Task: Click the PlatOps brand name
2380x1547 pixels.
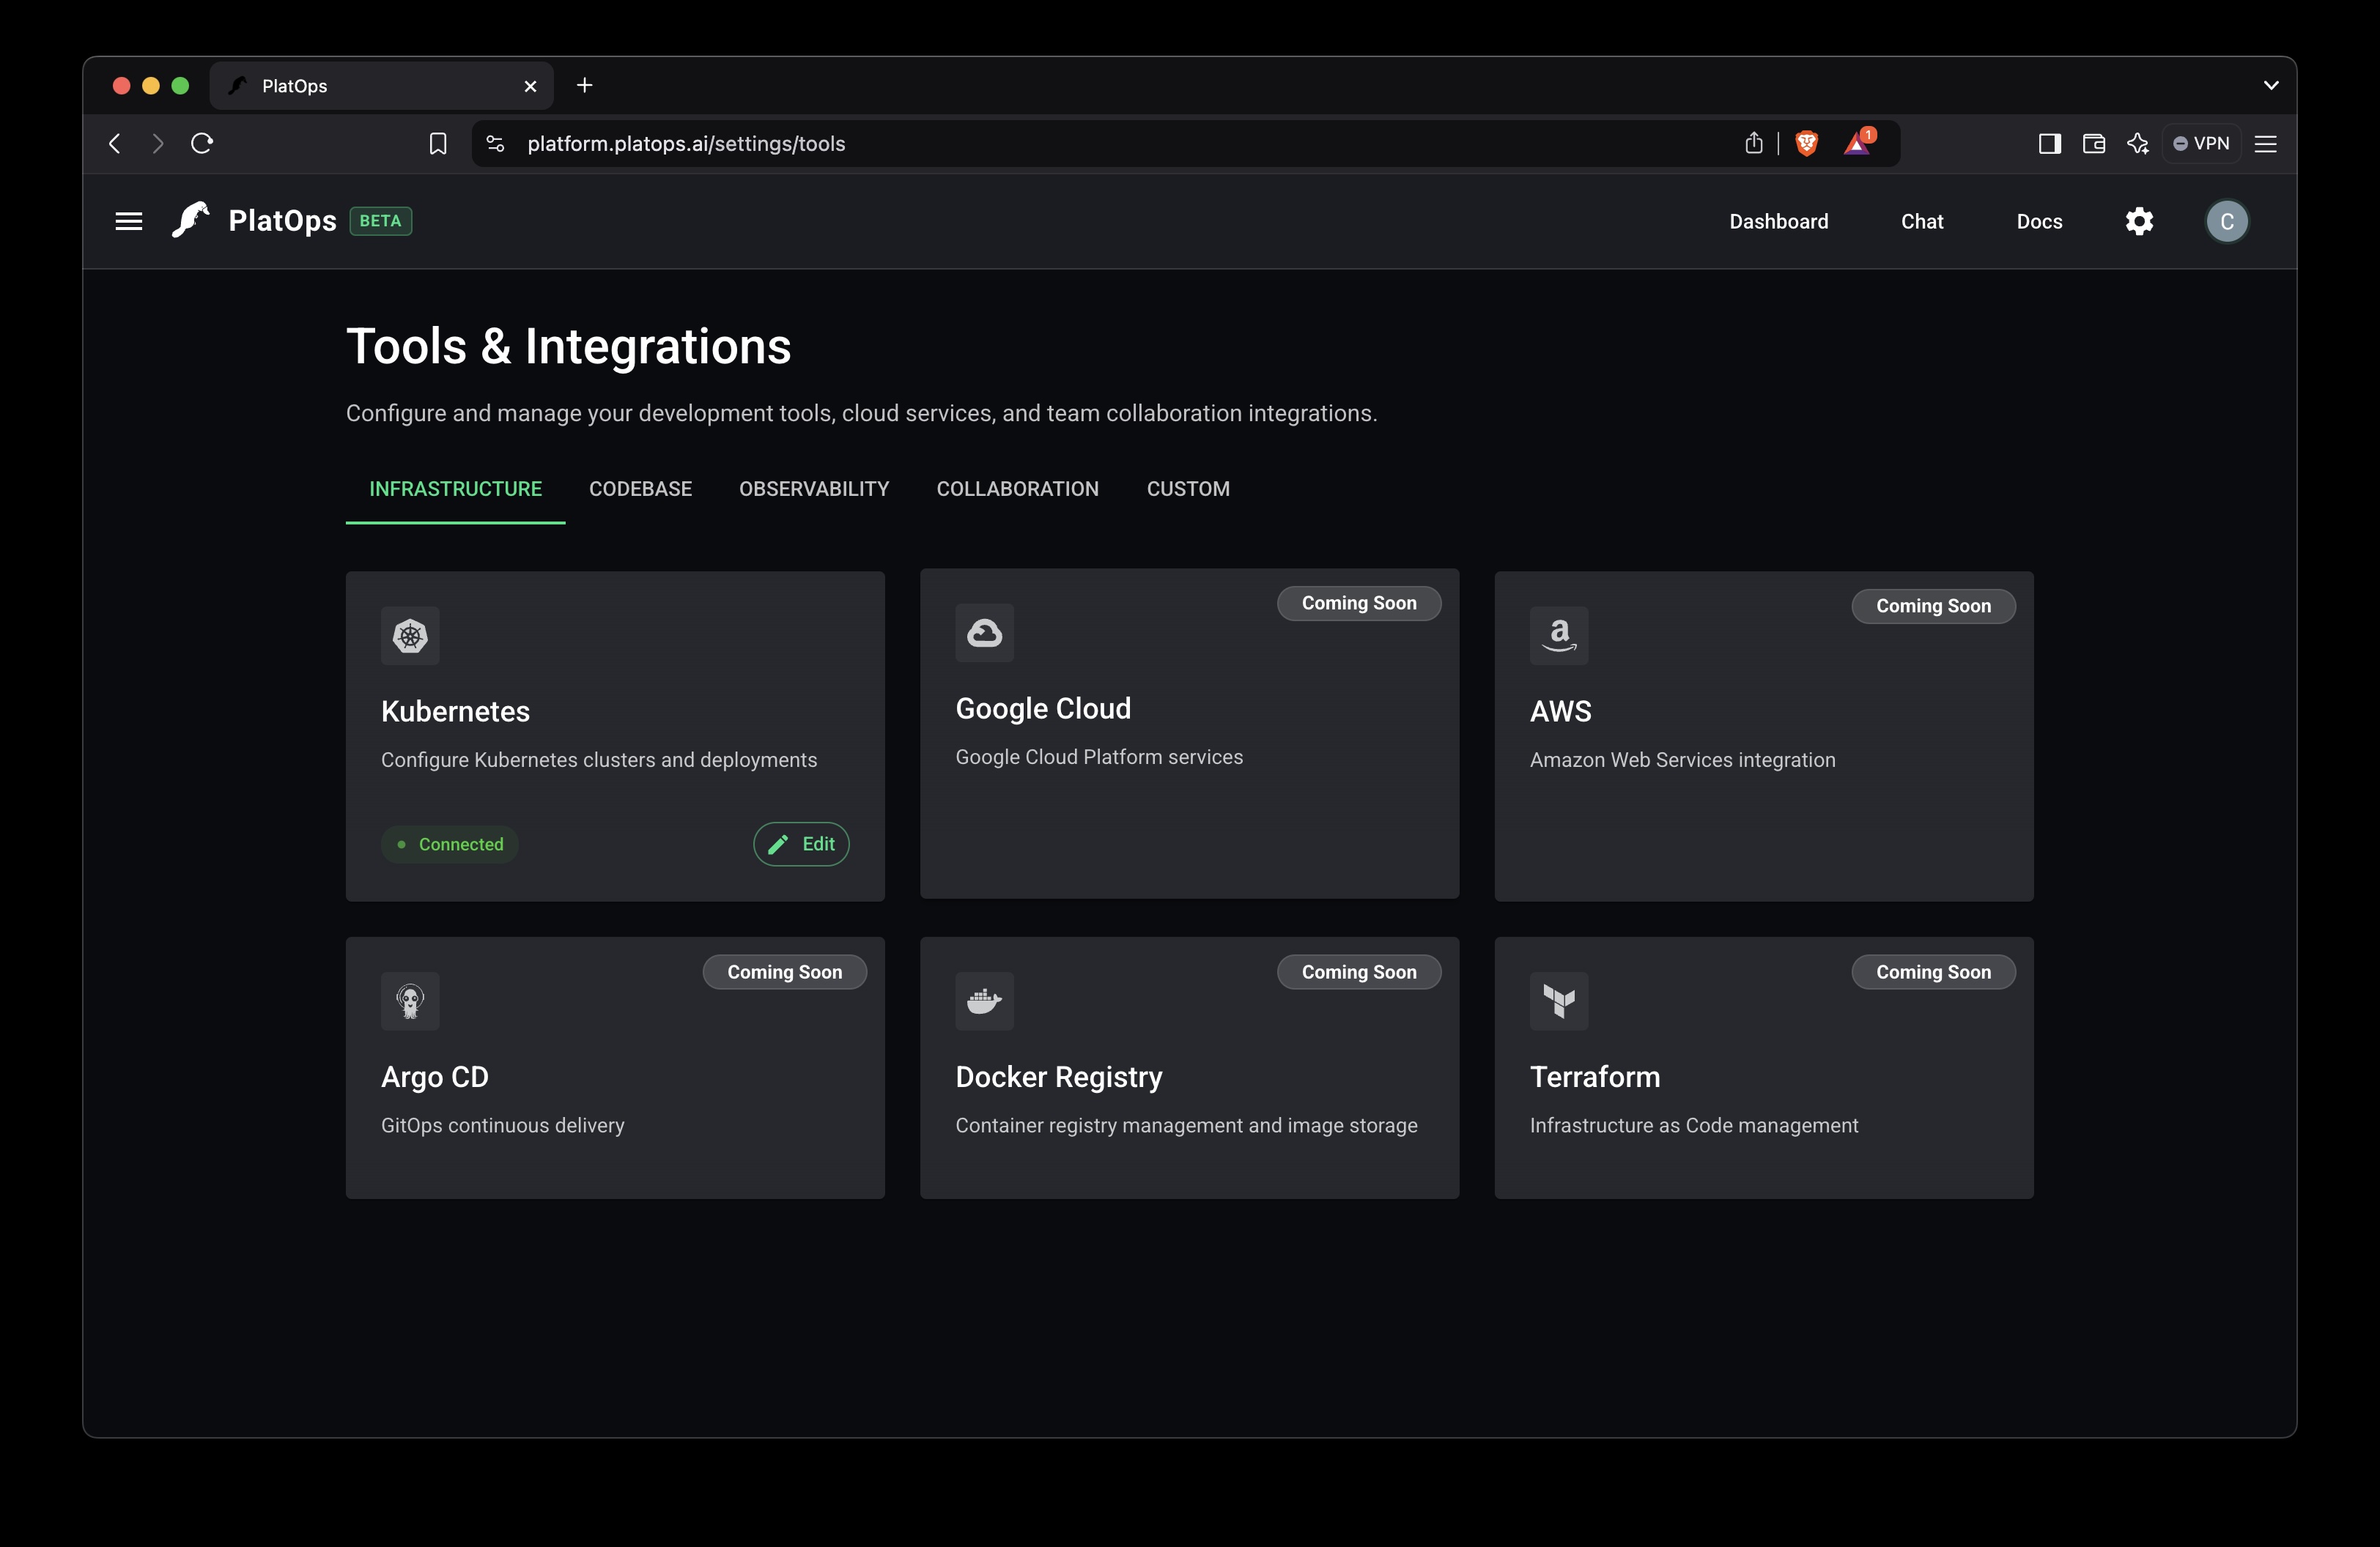Action: 282,221
